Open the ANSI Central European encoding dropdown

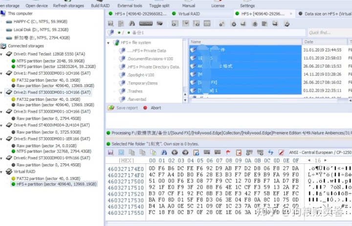(x=320, y=153)
